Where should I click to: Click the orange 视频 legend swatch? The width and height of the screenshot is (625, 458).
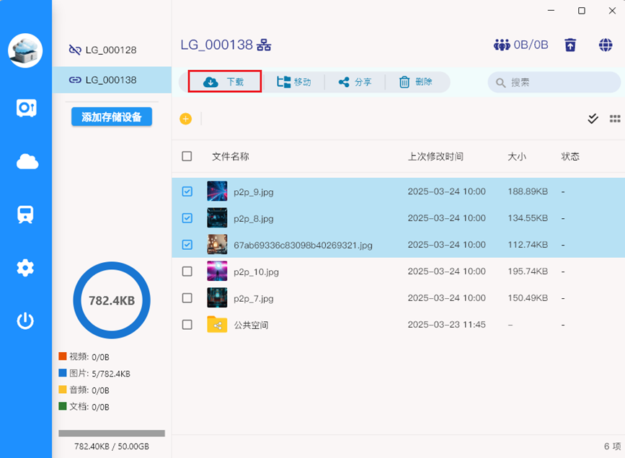point(63,356)
